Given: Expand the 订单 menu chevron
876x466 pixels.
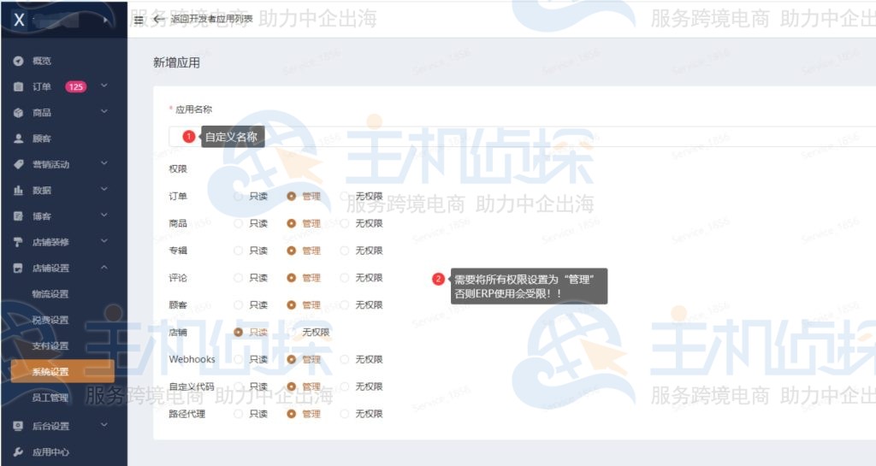Looking at the screenshot, I should click(104, 86).
